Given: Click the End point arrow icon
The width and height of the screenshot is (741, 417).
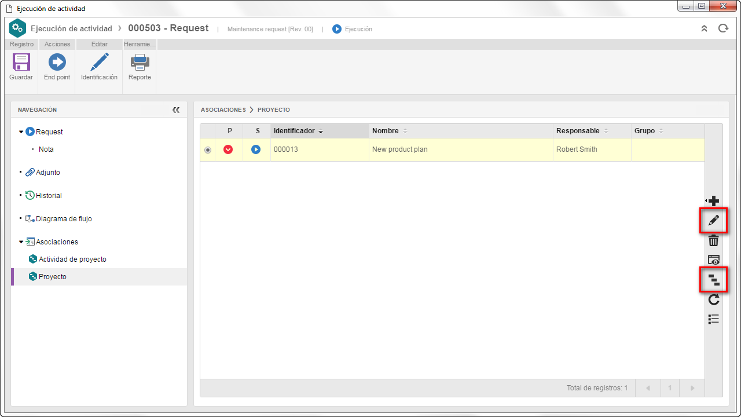Looking at the screenshot, I should point(57,62).
